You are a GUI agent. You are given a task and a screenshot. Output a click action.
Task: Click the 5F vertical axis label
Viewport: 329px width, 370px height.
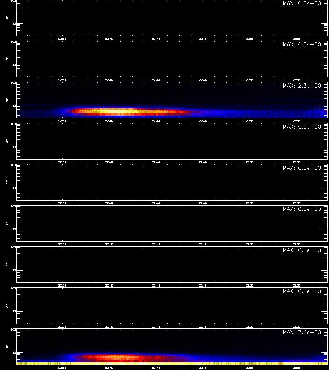(x=7, y=182)
